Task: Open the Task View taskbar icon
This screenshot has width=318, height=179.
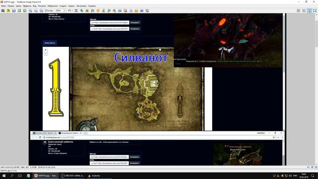Action: [x=20, y=176]
